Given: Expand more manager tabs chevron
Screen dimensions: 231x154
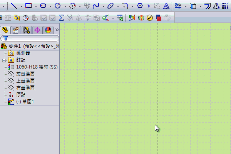Looking at the screenshot, I should point(57,30).
